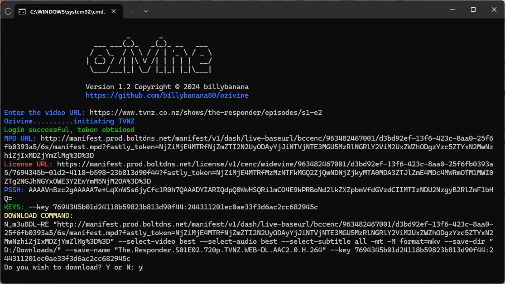Click the '--select-subtitle all' option text
The height and width of the screenshot is (284, 505).
324,241
